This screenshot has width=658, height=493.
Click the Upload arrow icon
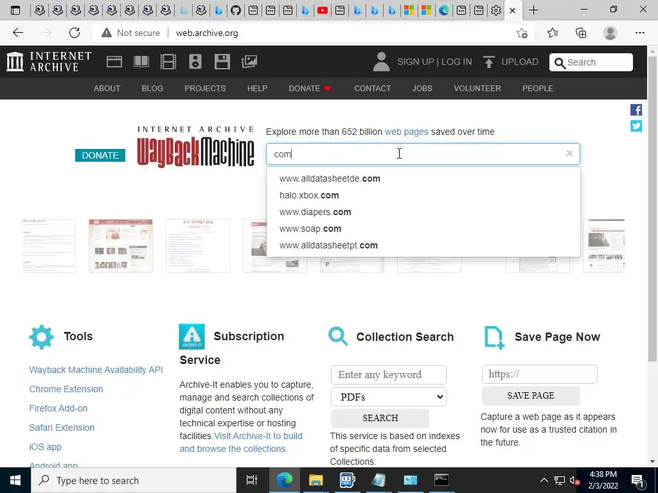tap(488, 62)
